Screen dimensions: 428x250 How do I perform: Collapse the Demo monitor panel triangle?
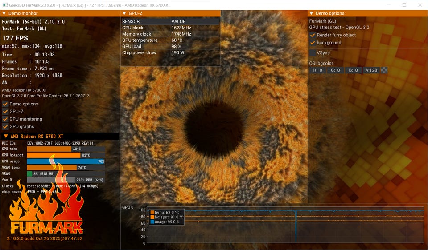click(4, 13)
